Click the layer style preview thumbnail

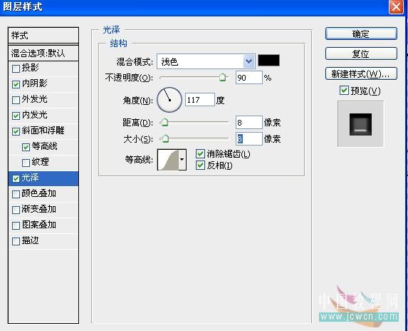pos(360,124)
